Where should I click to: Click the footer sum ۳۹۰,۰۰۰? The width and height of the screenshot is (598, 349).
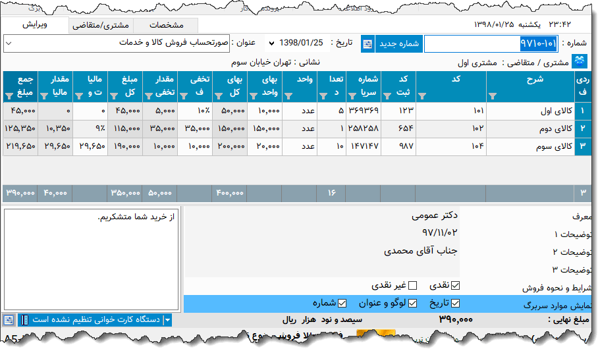[20, 194]
